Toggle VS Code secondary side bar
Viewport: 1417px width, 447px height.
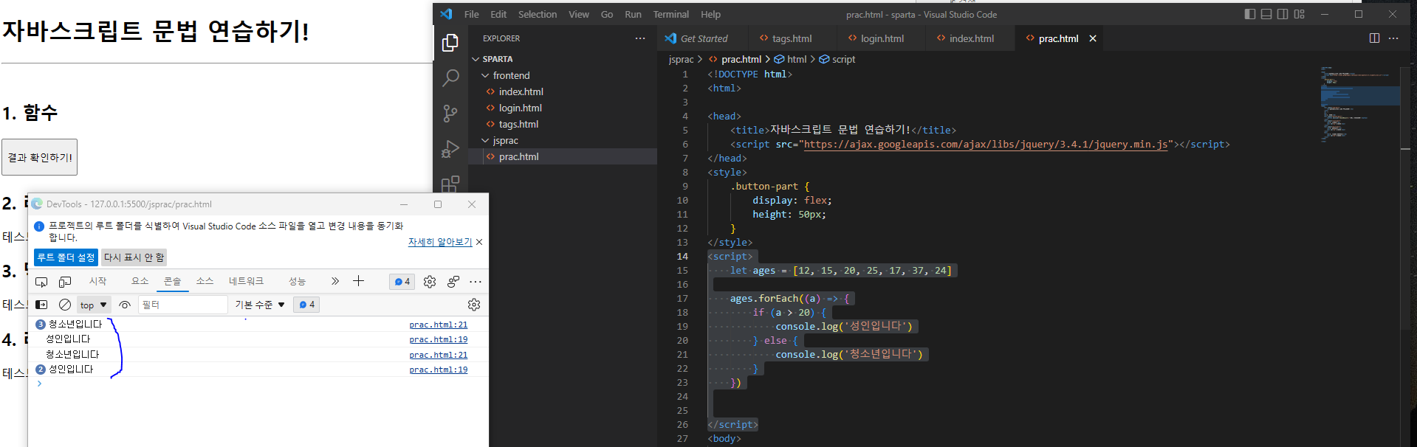1283,14
